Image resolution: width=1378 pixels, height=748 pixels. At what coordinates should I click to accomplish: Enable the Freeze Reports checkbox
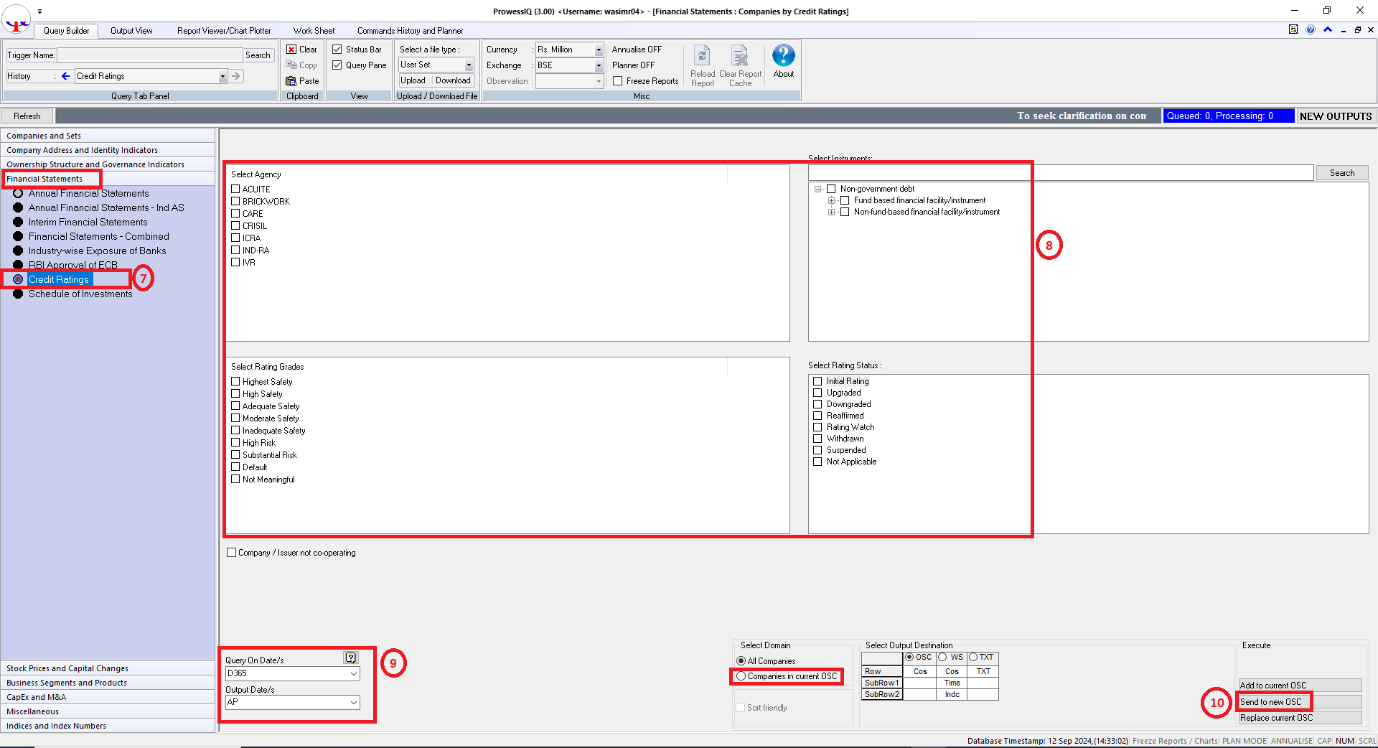(618, 81)
